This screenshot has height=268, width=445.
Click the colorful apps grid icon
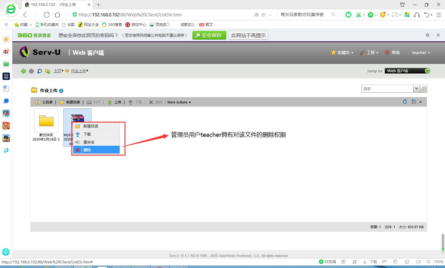(407, 15)
